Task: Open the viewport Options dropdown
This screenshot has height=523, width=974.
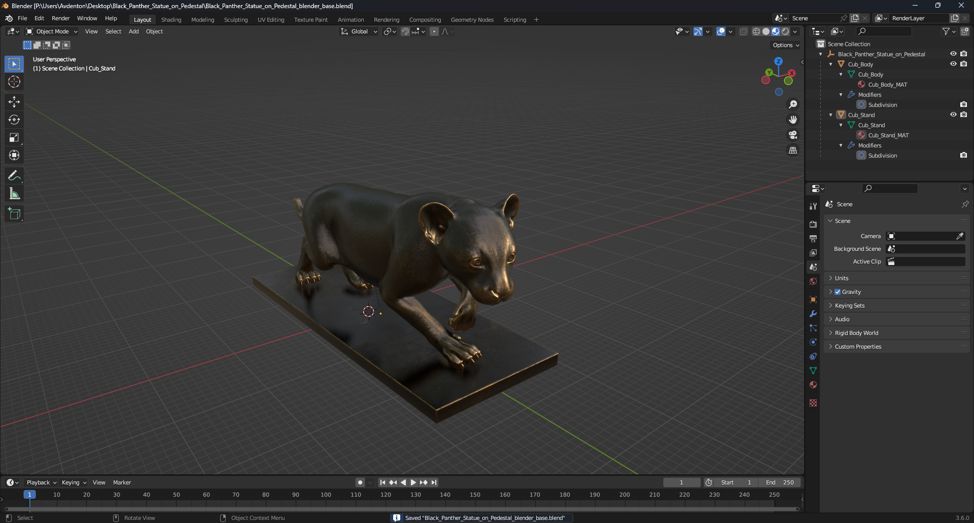Action: click(786, 45)
